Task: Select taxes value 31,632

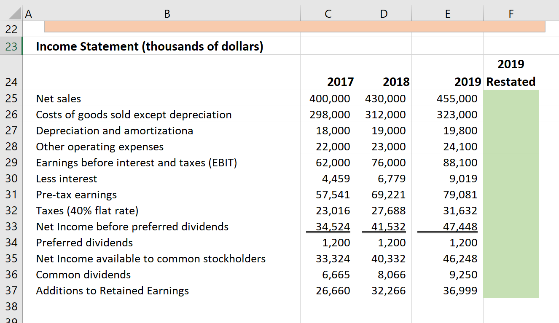Action: coord(460,211)
